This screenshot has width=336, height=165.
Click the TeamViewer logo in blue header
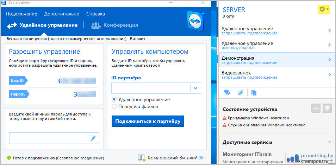196,21
